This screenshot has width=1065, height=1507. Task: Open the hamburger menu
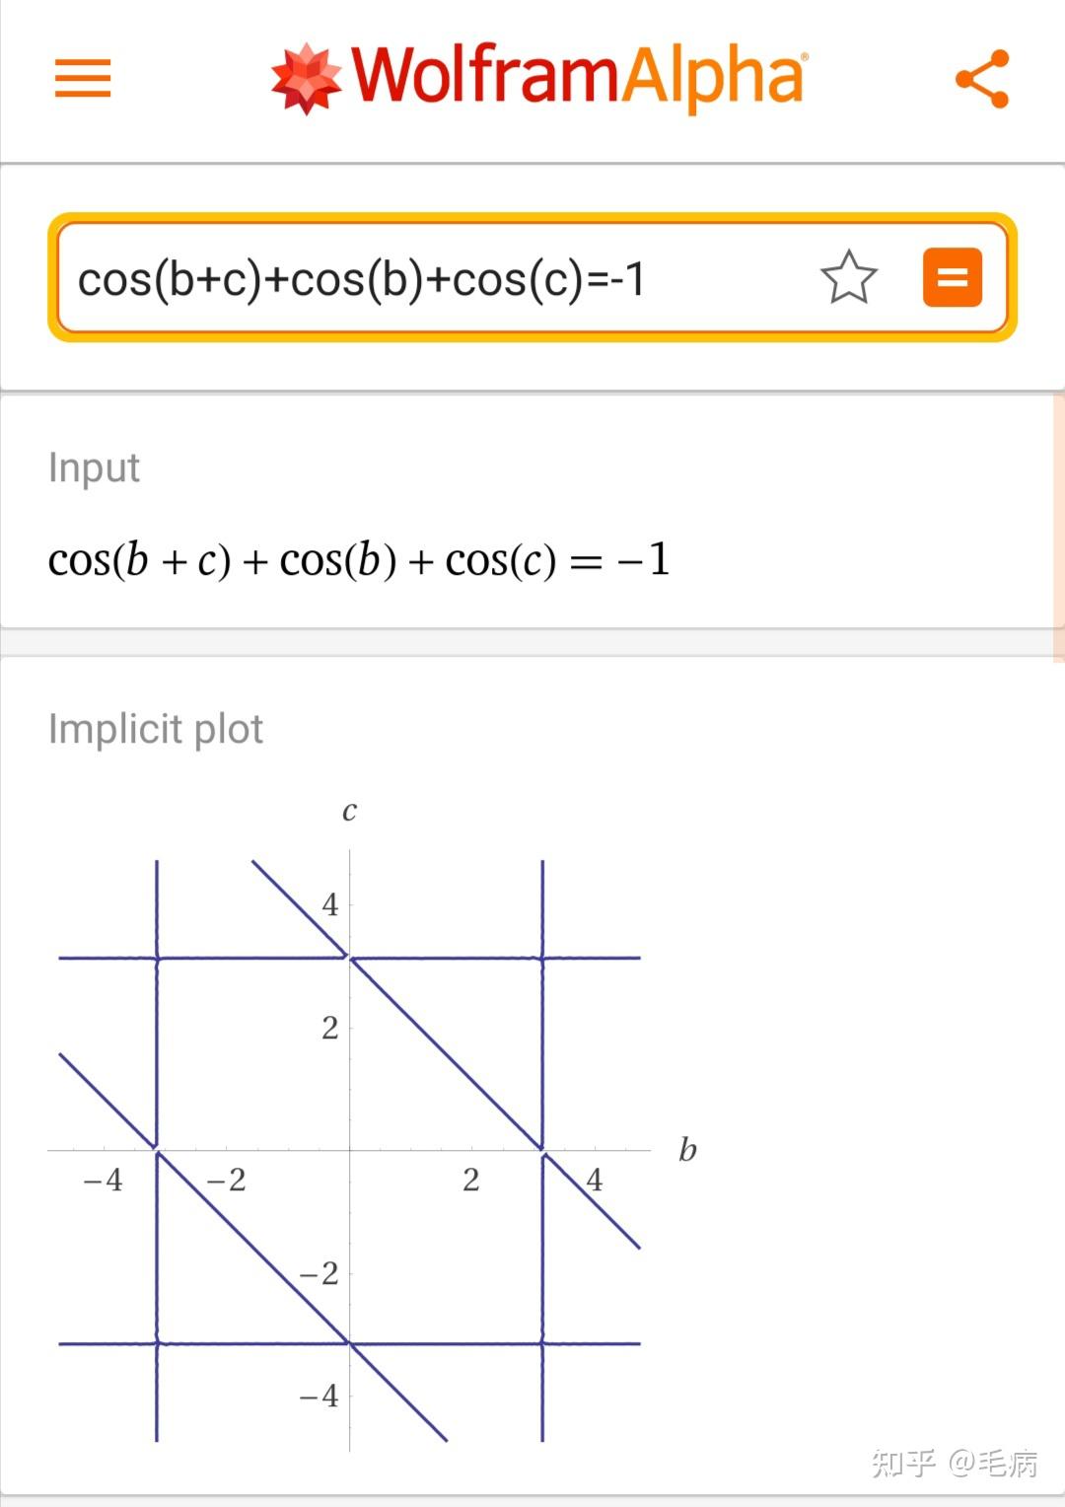pos(83,78)
